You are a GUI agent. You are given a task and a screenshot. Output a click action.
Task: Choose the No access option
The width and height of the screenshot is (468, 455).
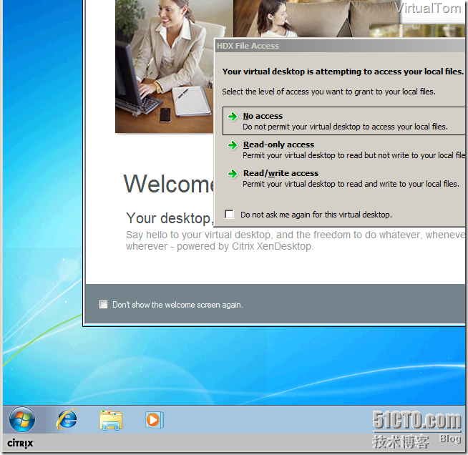pos(345,121)
